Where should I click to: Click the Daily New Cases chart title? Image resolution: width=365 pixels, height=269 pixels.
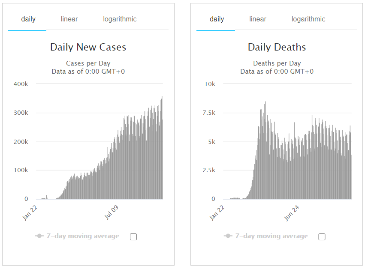click(x=88, y=47)
